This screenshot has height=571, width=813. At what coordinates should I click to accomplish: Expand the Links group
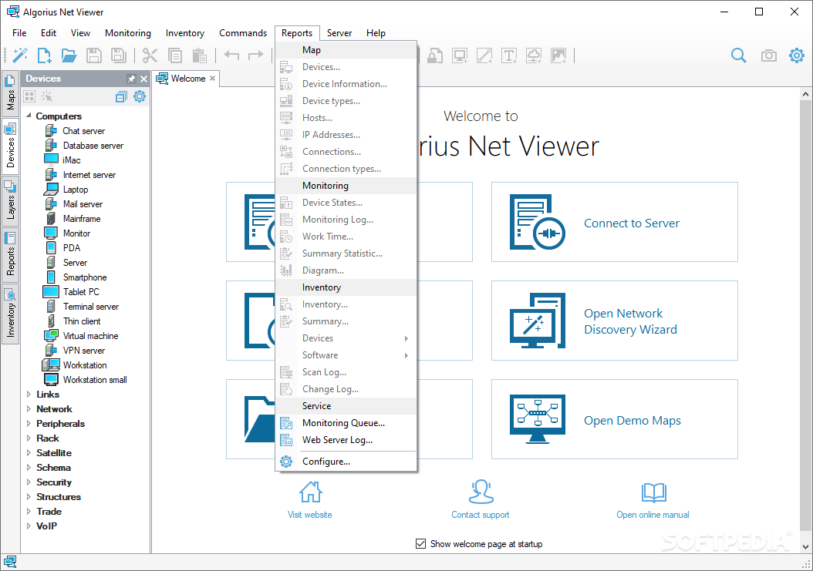pos(29,395)
